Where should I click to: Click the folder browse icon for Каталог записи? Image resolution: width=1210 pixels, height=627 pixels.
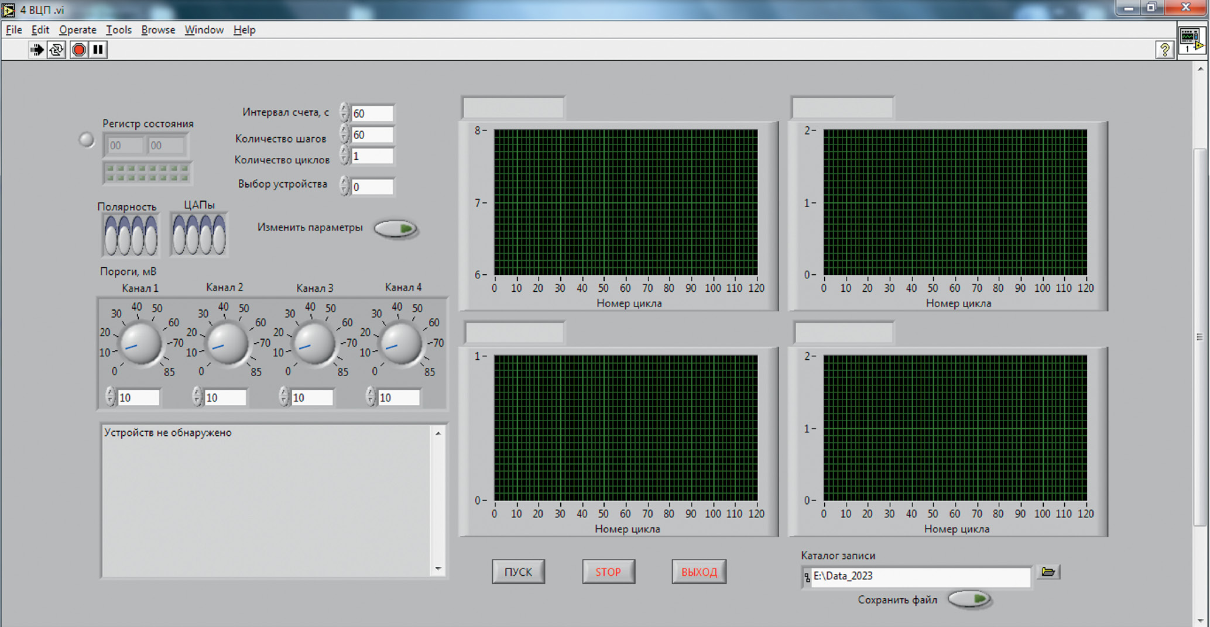pyautogui.click(x=1048, y=572)
